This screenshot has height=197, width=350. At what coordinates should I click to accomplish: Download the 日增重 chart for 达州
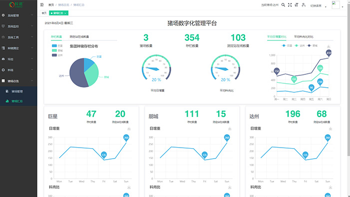pyautogui.click(x=331, y=129)
